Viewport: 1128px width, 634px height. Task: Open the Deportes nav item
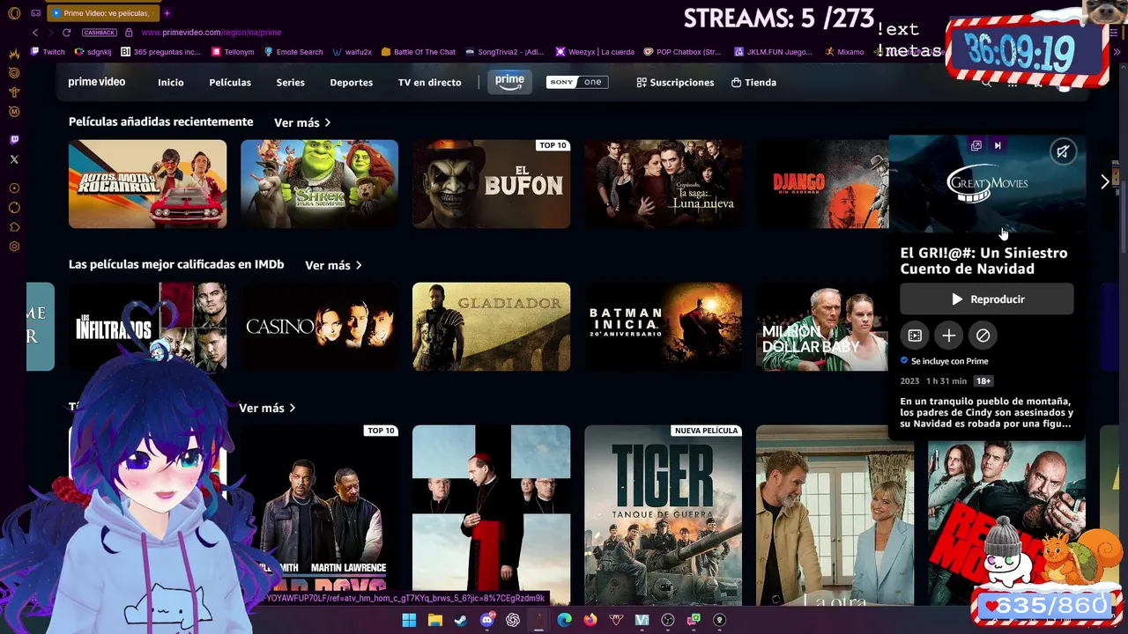tap(351, 82)
